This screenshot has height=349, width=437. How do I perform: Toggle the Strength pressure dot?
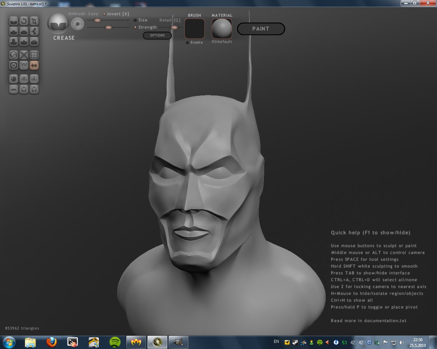click(x=135, y=27)
